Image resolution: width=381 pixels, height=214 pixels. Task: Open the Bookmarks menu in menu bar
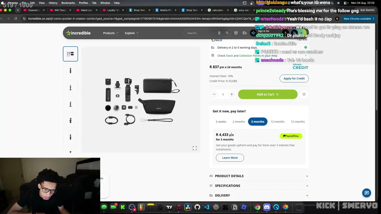point(68,3)
